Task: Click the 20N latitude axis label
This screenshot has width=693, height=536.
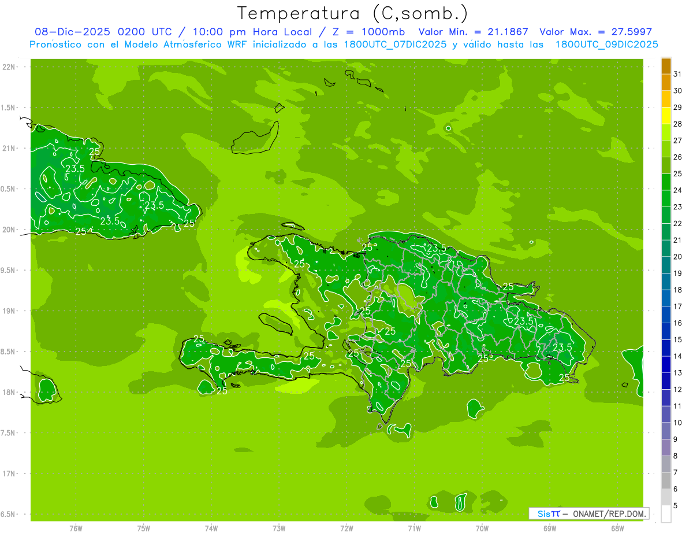Action: coord(9,230)
